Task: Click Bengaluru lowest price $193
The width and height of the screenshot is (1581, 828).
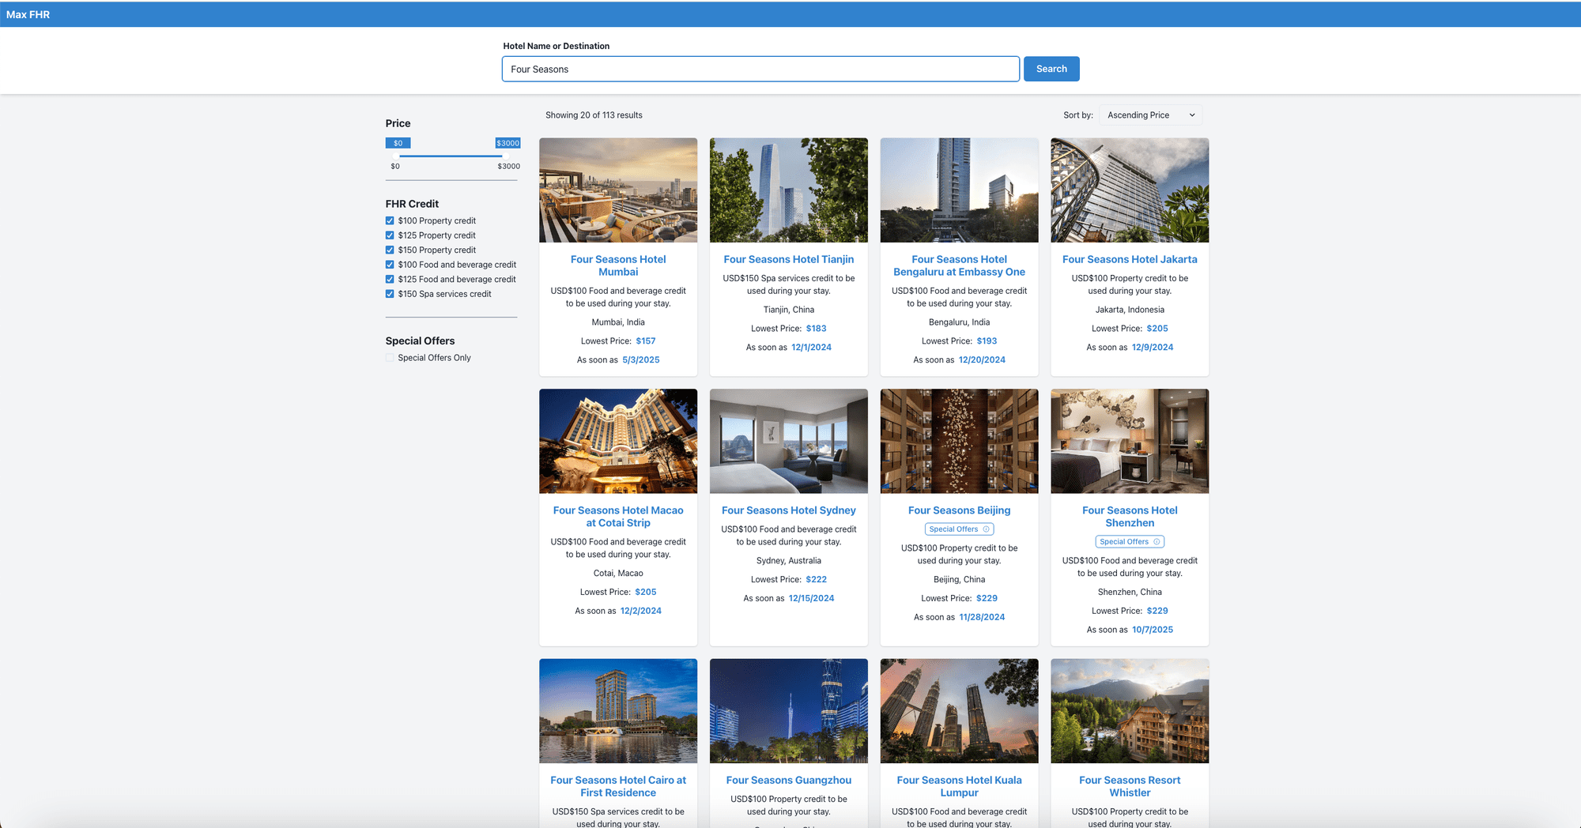Action: (987, 341)
